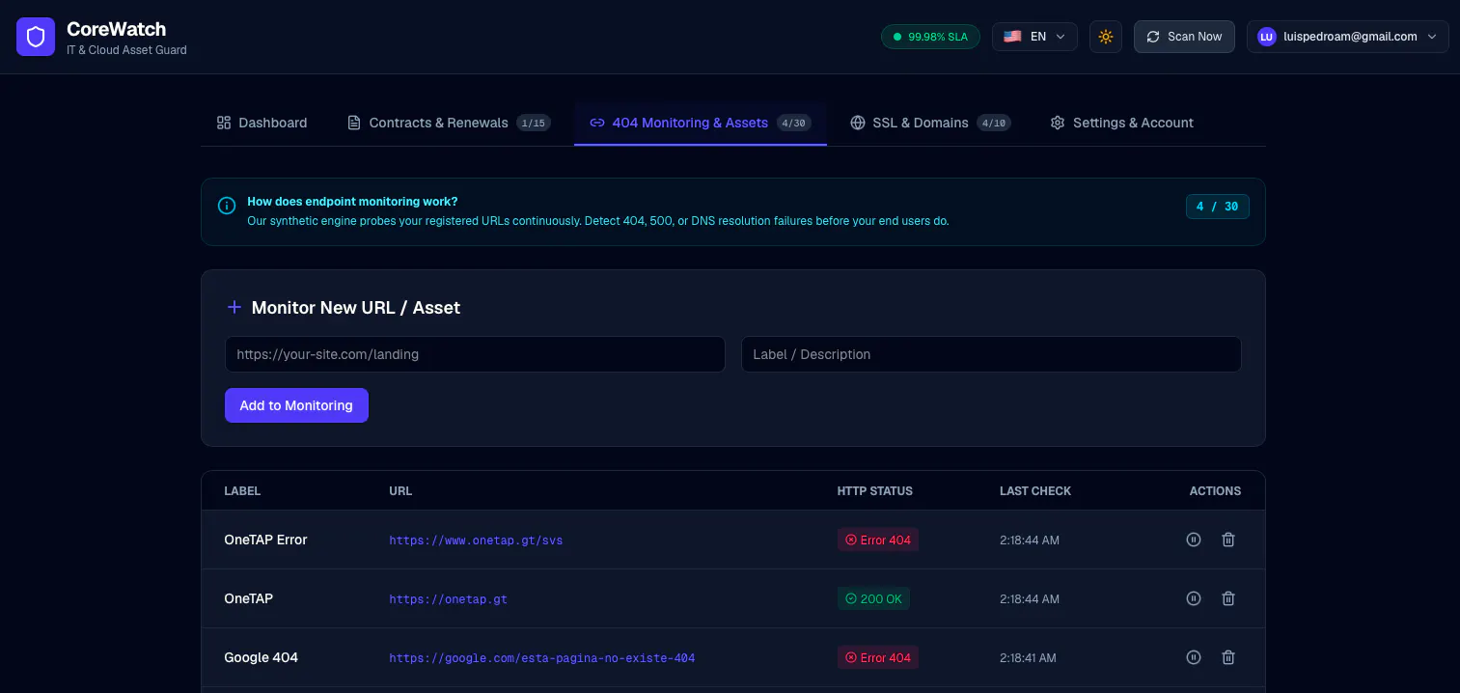1460x693 pixels.
Task: Open the Contracts & Renewals tab
Action: [449, 123]
